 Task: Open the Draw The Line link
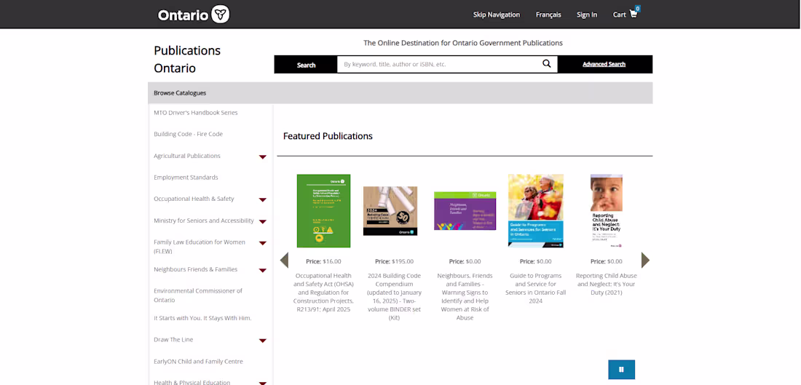(173, 340)
